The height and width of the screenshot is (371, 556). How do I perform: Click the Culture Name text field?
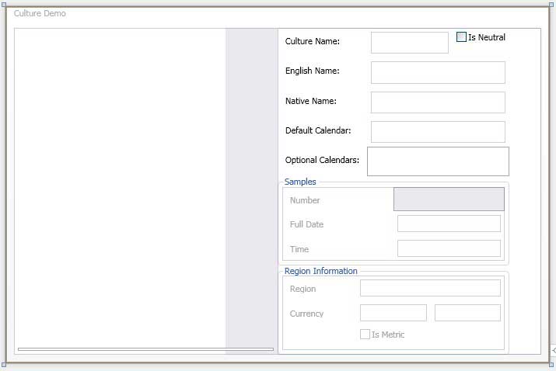point(409,43)
